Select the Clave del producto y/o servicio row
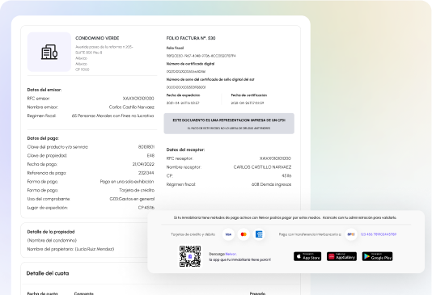Image resolution: width=432 pixels, height=295 pixels. coord(91,147)
